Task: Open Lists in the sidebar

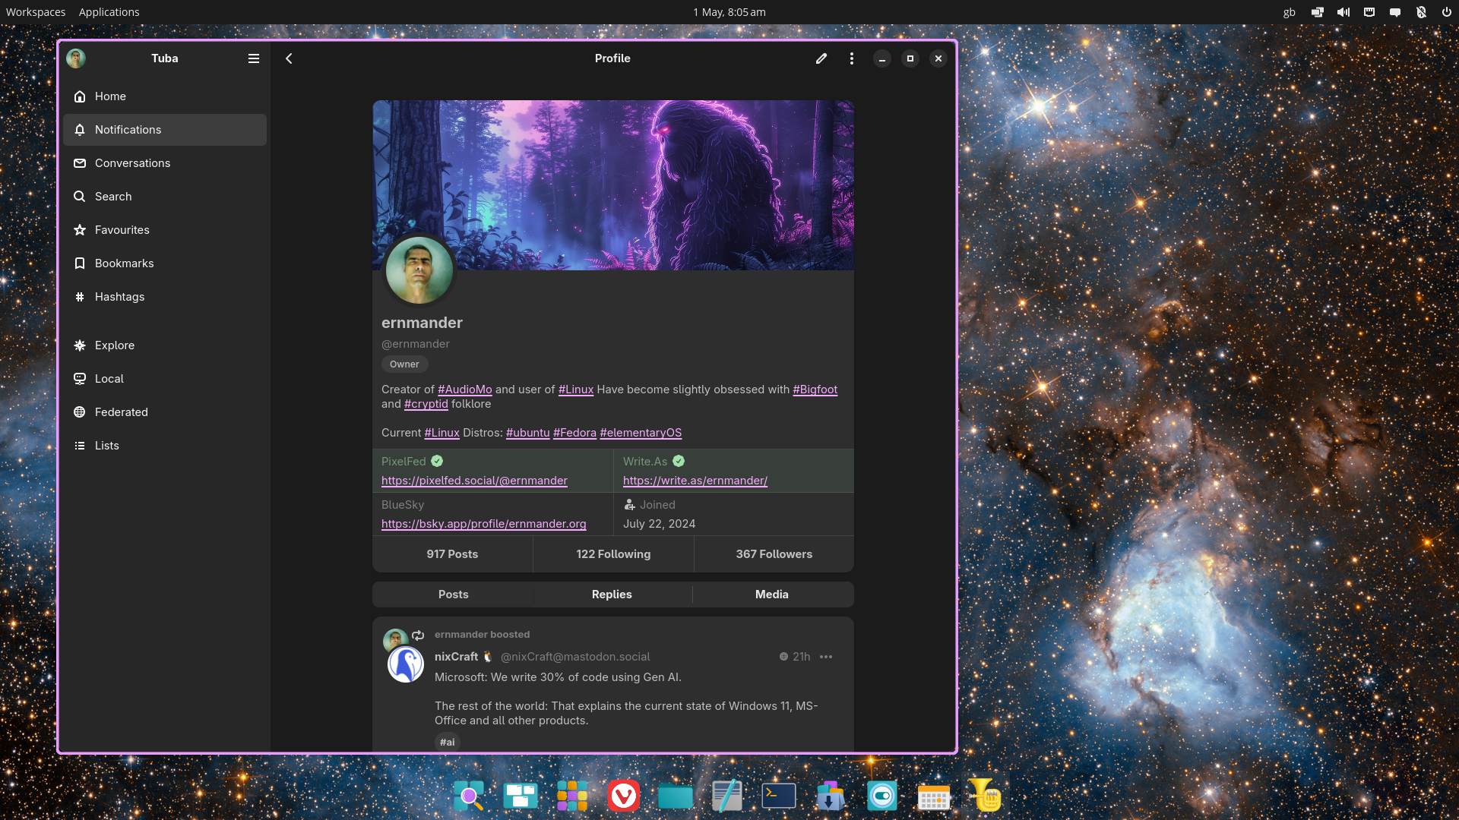Action: (165, 446)
